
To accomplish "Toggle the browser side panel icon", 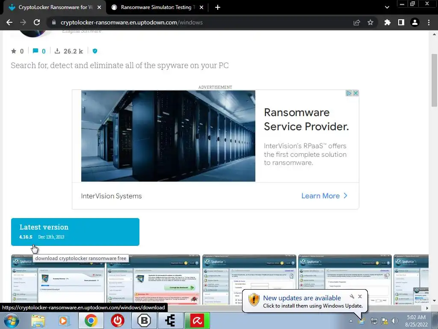I will pyautogui.click(x=401, y=22).
